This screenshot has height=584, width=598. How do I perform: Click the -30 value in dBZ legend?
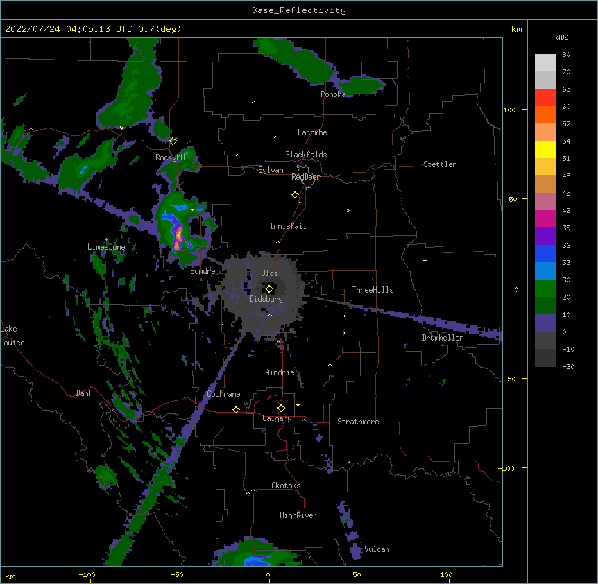click(568, 366)
